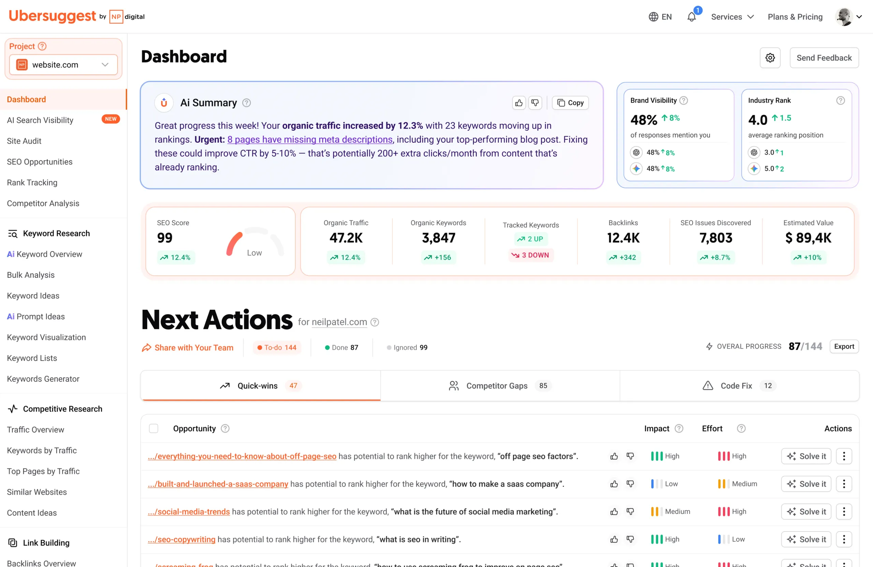Viewport: 873px width, 567px height.
Task: Click the Effort column help icon
Action: pos(741,428)
